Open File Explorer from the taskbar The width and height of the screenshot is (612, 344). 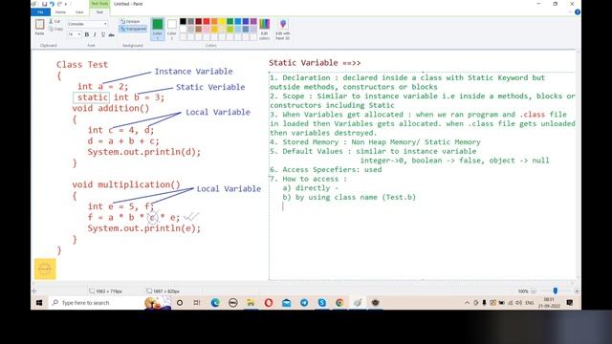[x=251, y=303]
